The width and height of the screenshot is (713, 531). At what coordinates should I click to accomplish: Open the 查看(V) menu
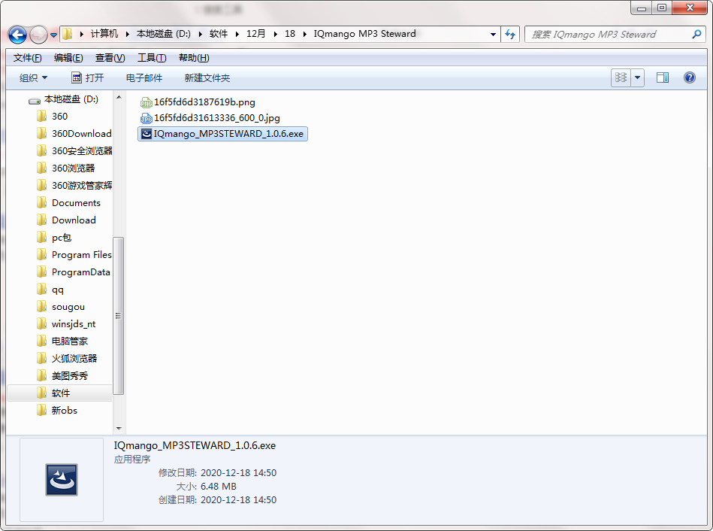point(110,58)
